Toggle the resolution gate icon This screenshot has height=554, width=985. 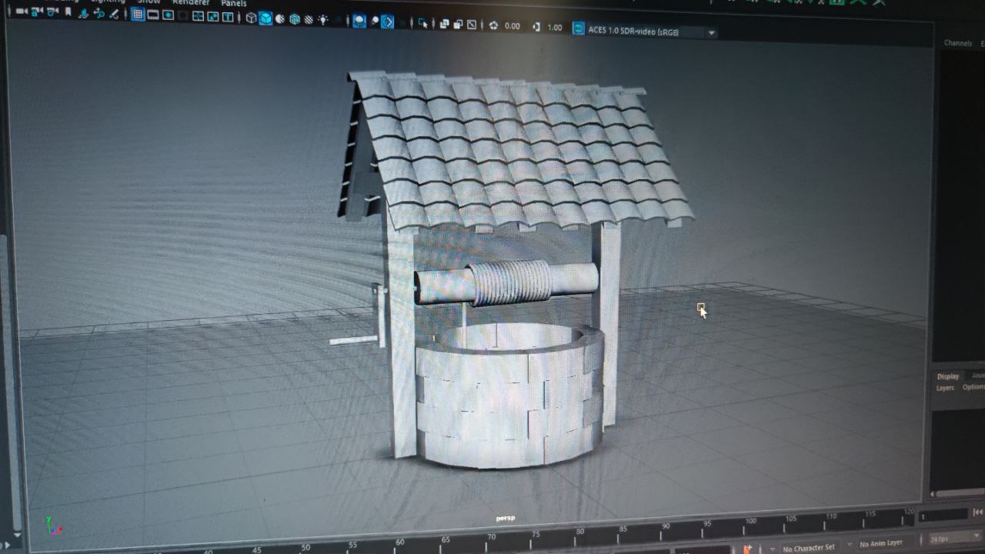(168, 15)
